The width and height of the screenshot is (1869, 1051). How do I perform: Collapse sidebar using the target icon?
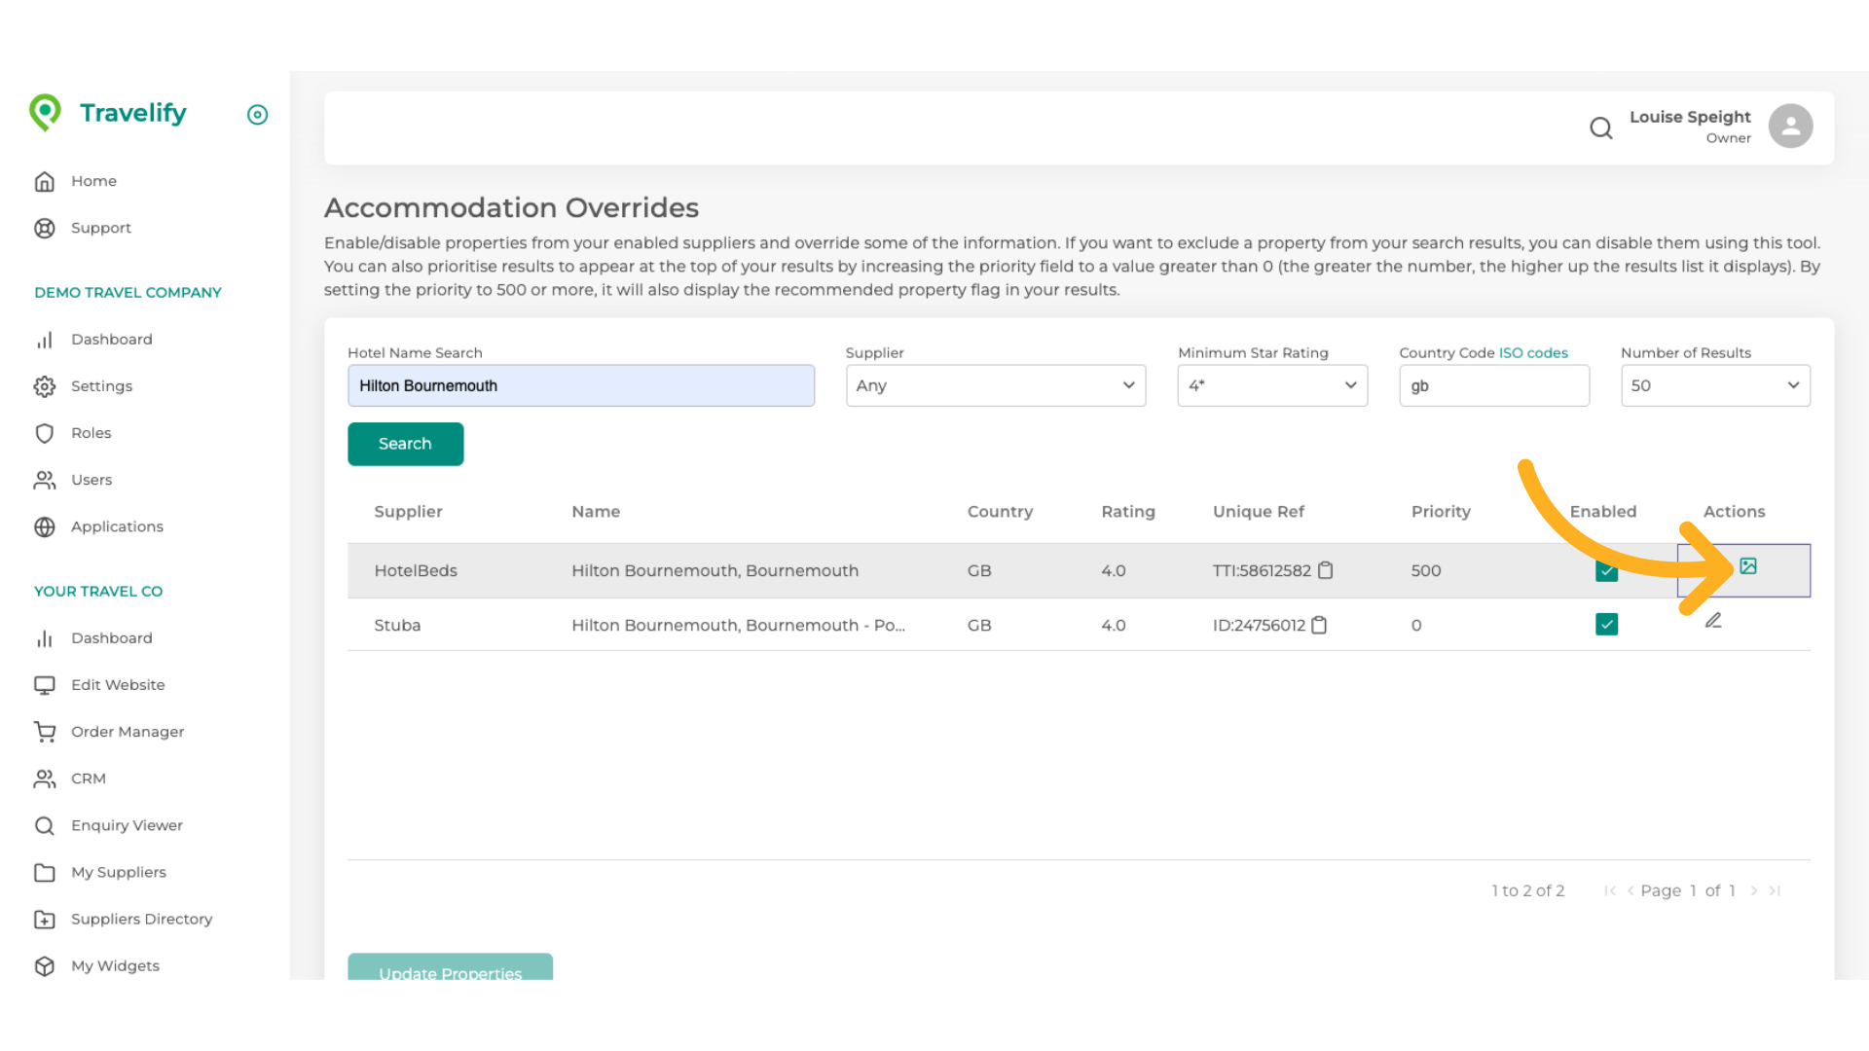click(x=257, y=115)
